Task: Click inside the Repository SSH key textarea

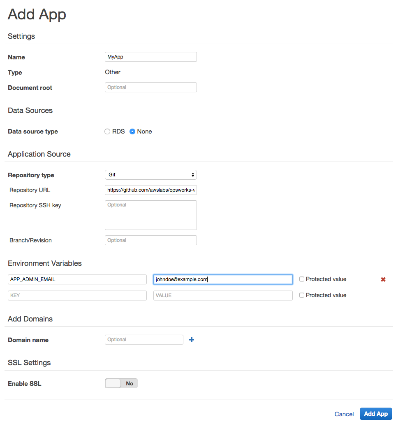Action: (151, 215)
